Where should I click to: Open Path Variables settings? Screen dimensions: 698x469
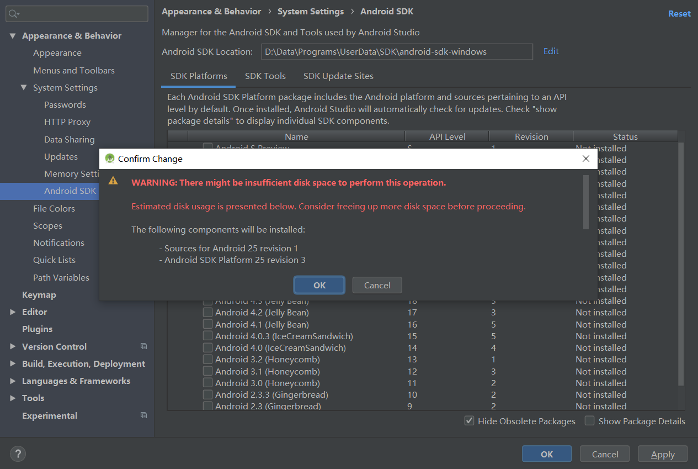click(x=61, y=277)
